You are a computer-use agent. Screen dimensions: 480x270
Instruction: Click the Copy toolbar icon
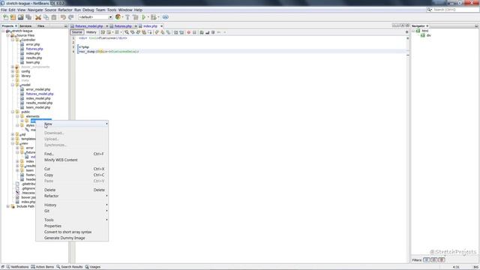(x=46, y=17)
